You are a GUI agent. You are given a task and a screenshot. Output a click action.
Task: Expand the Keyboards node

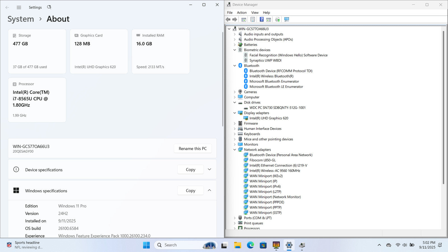(x=235, y=134)
